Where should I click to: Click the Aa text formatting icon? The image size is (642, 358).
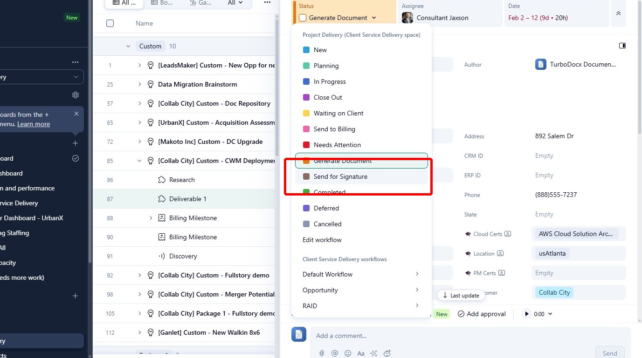click(x=360, y=353)
